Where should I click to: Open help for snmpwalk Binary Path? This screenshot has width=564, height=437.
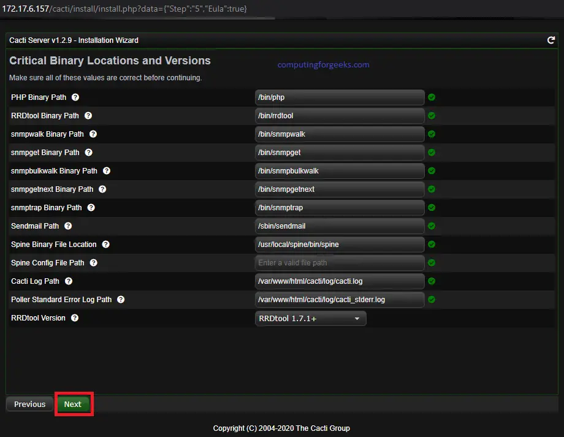pos(93,134)
